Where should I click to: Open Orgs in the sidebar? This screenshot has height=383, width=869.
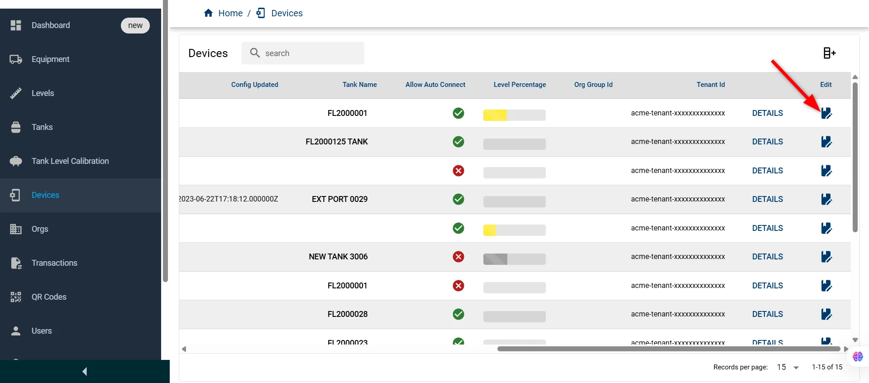(x=81, y=229)
